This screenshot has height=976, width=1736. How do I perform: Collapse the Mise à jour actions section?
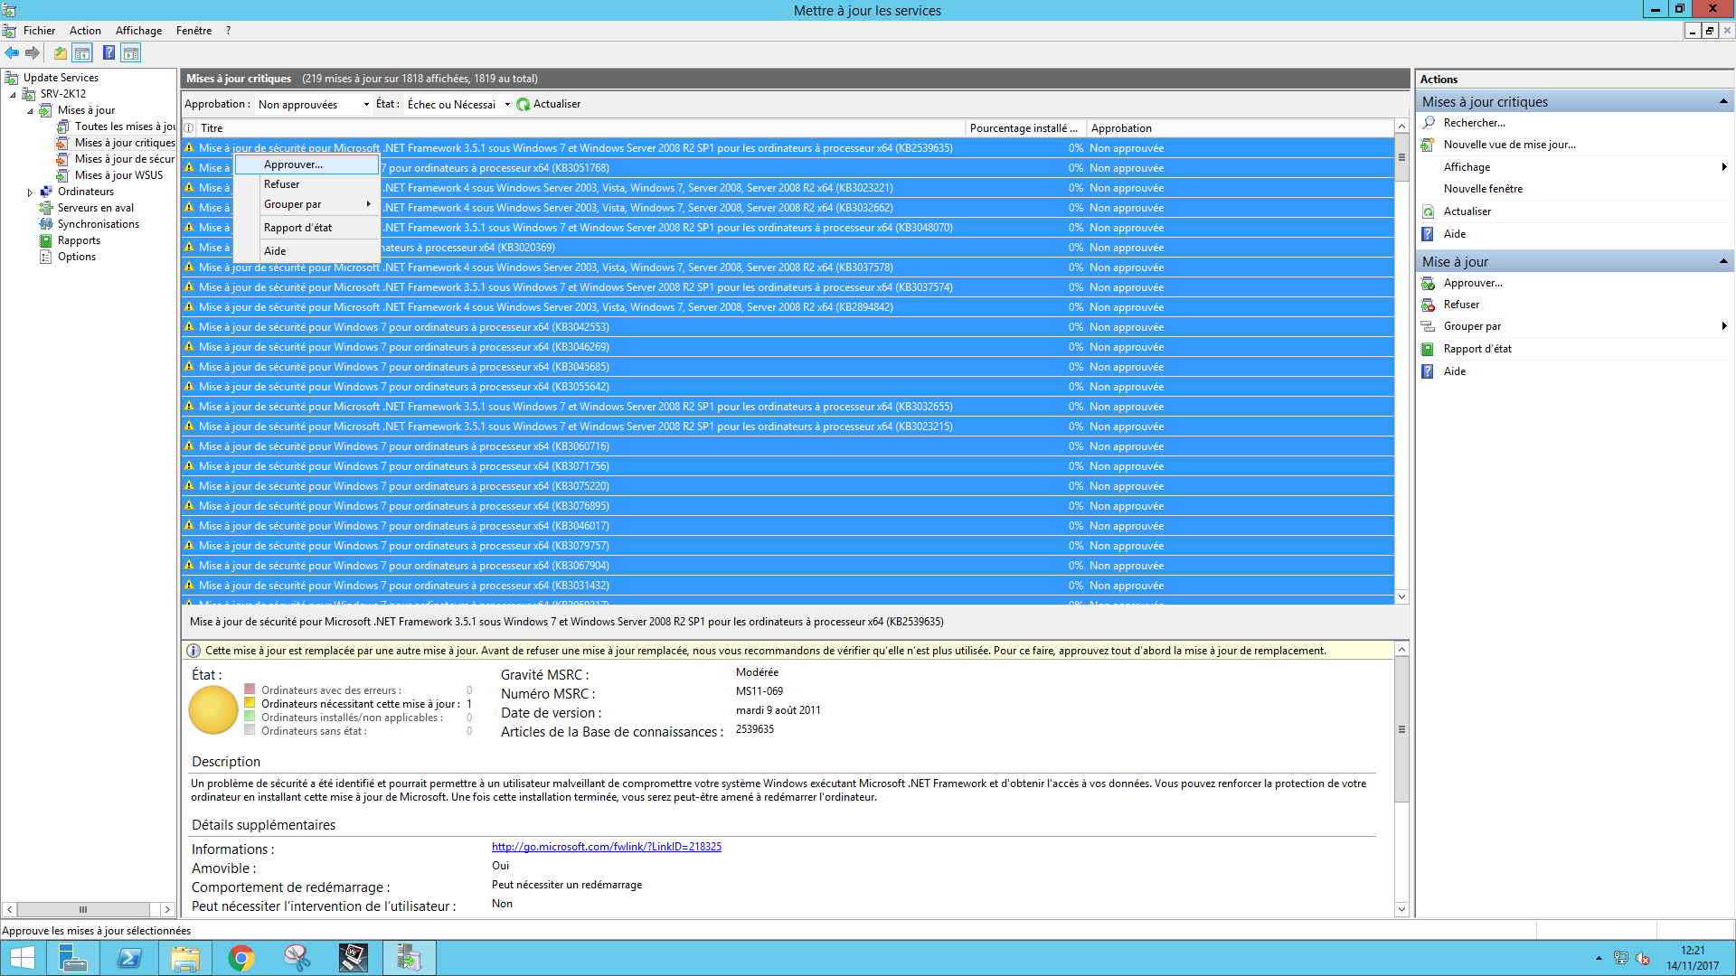[1723, 262]
